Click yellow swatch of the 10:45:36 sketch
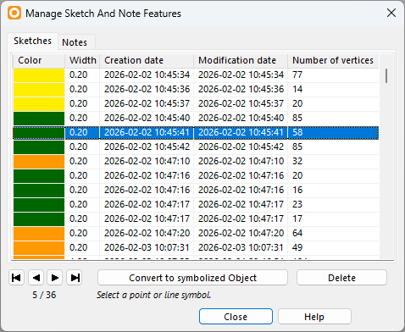405x332 pixels. pos(39,90)
